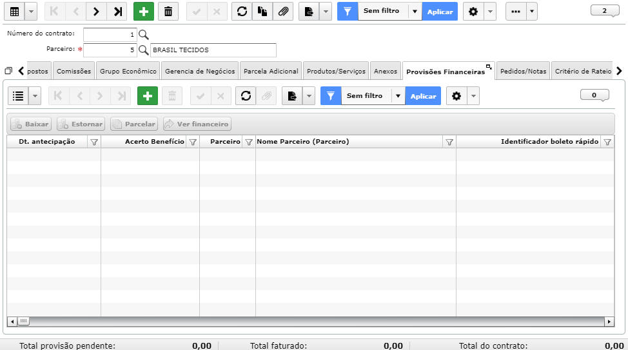Click the refresh icon in top toolbar
The image size is (628, 350).
coord(242,12)
